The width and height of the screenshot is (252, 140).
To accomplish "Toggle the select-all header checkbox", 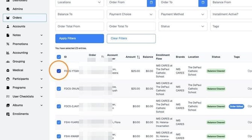I will 59,57.
